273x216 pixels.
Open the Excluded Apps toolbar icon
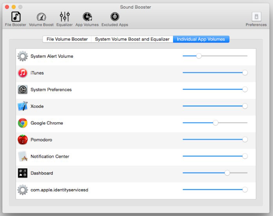pos(115,17)
